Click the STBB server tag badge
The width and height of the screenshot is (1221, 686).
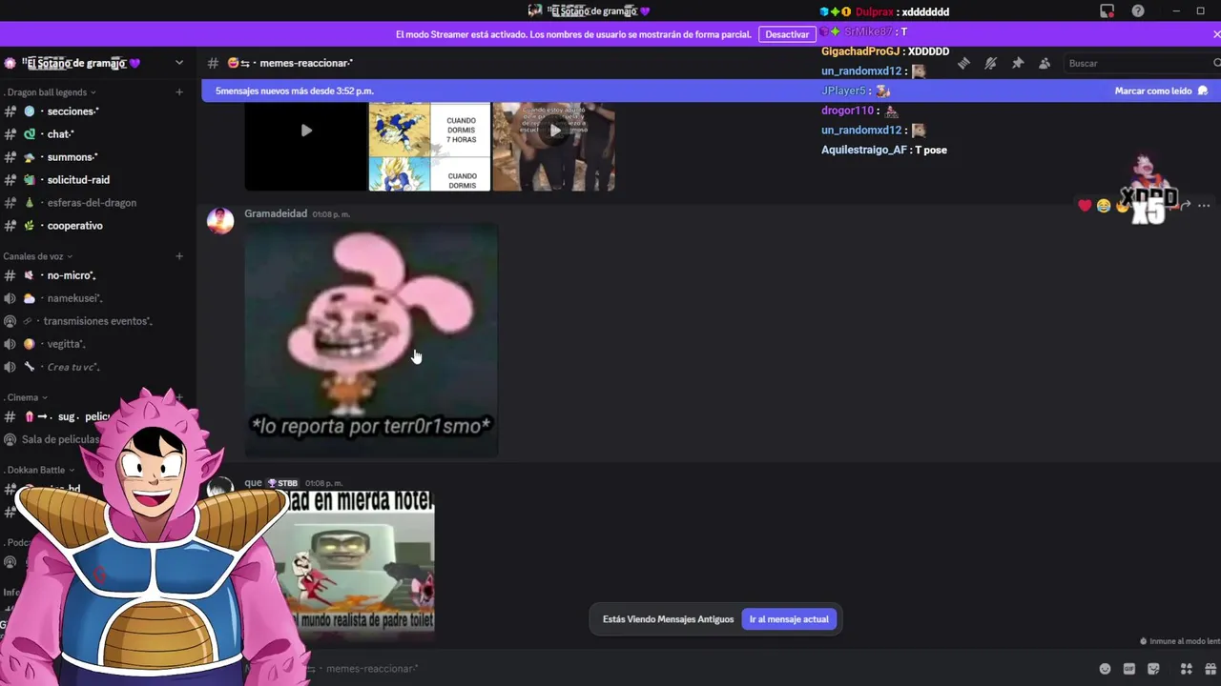[x=282, y=483]
